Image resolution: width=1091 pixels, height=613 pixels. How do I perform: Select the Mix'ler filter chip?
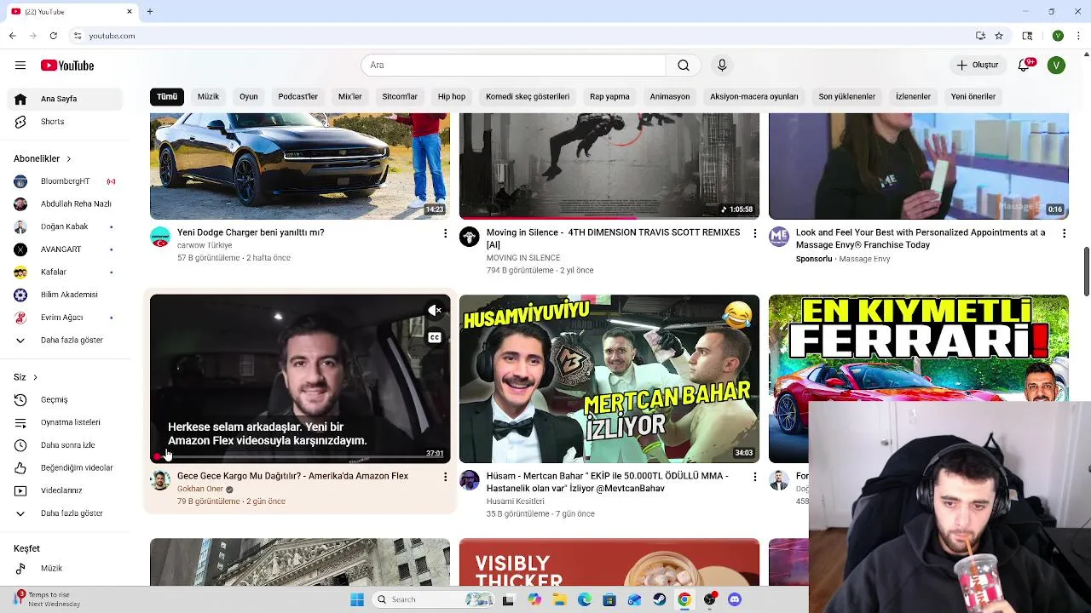[x=349, y=96]
